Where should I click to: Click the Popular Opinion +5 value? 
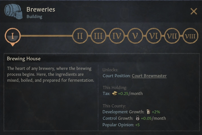(x=137, y=125)
